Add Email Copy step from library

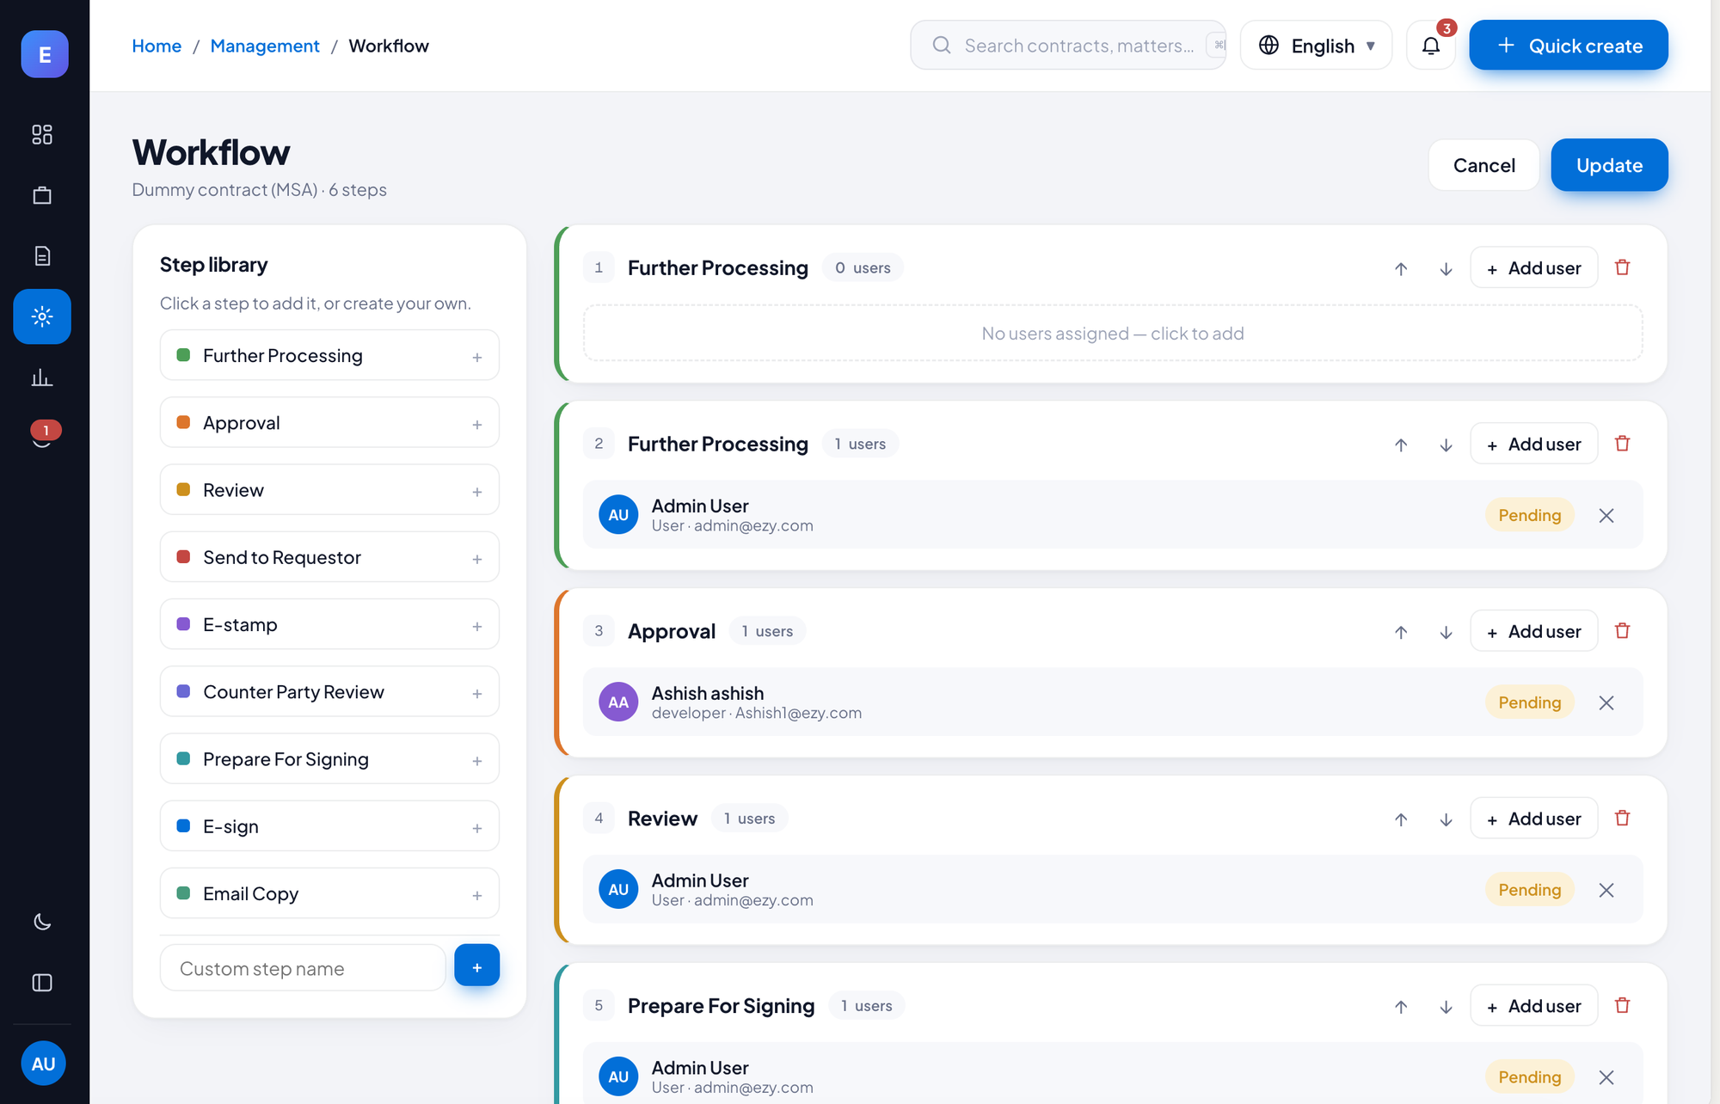329,893
